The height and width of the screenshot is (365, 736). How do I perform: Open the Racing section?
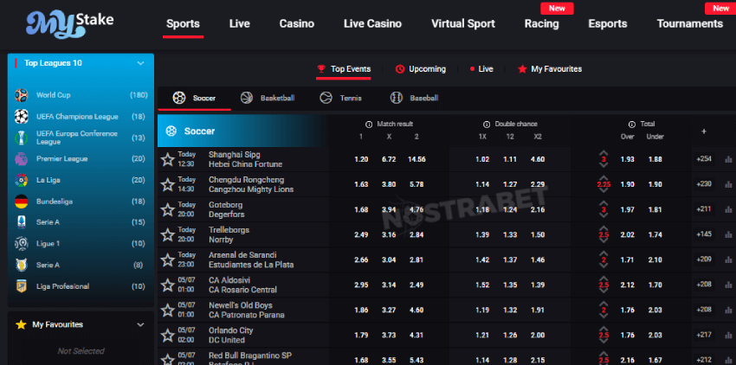(x=542, y=24)
